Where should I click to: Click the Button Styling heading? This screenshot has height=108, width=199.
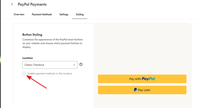tap(32, 35)
